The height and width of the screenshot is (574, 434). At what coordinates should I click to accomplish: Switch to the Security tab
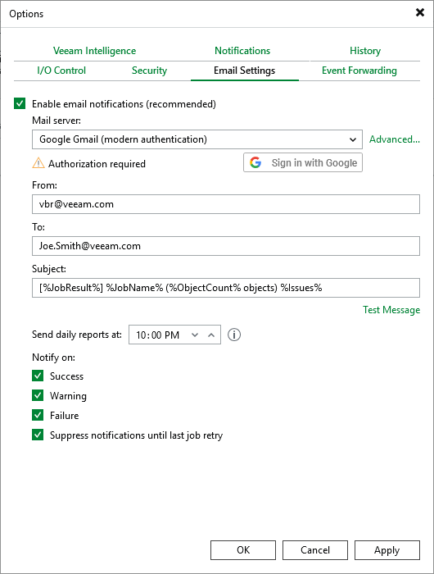coord(150,71)
